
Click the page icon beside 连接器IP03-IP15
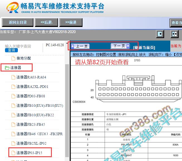click(x=13, y=153)
